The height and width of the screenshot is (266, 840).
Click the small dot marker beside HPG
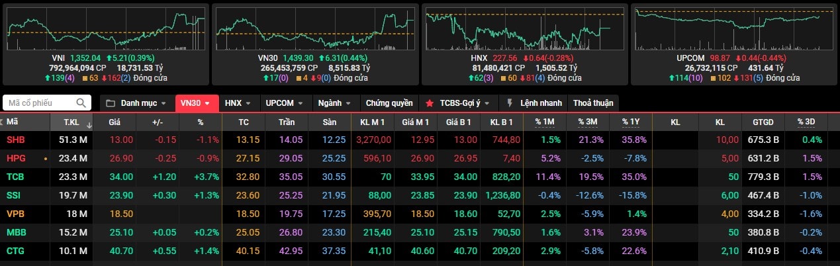(45, 159)
